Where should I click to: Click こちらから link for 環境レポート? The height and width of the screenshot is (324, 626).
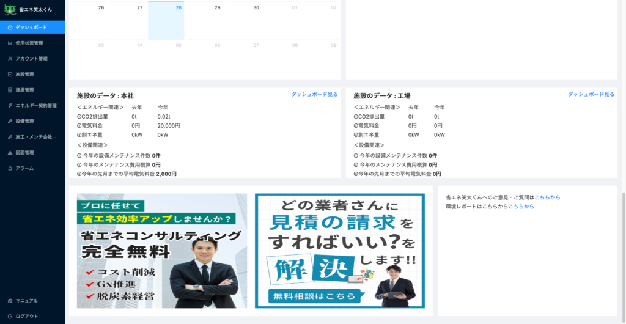click(521, 207)
